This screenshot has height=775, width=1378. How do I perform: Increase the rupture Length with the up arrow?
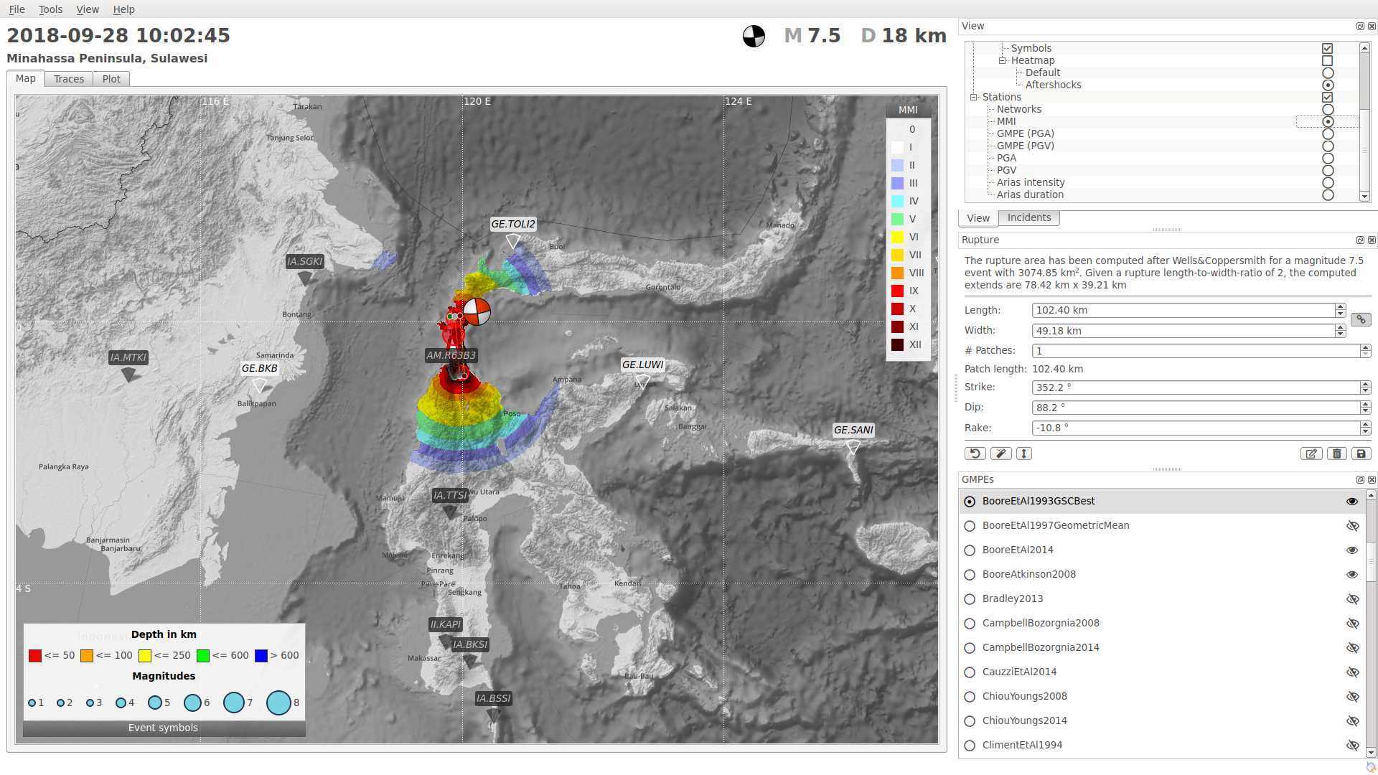1340,307
